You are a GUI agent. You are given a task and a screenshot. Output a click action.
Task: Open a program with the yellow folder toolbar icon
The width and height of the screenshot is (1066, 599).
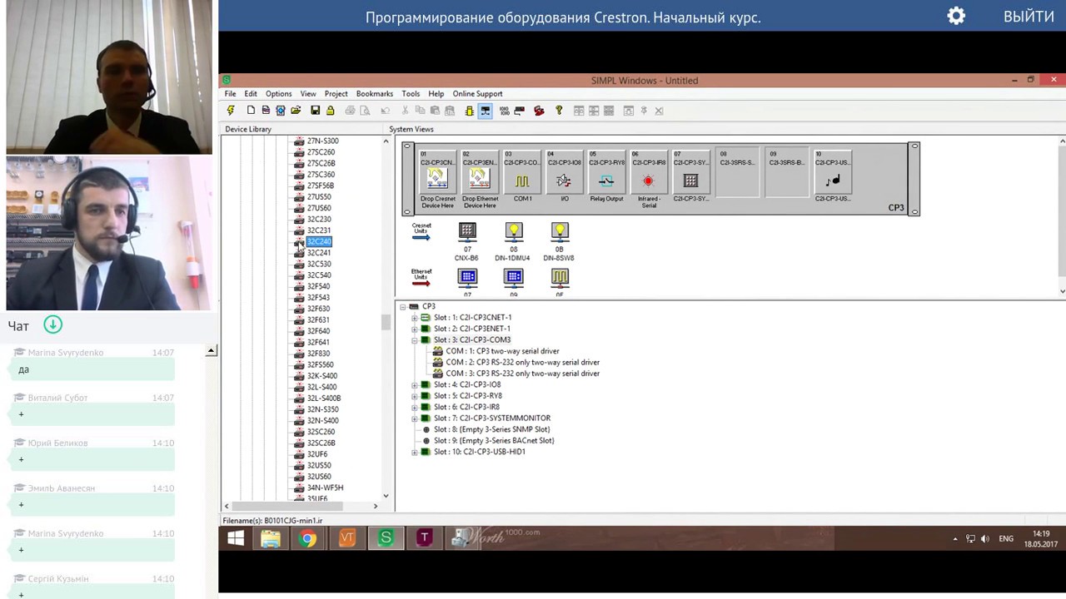coord(296,111)
